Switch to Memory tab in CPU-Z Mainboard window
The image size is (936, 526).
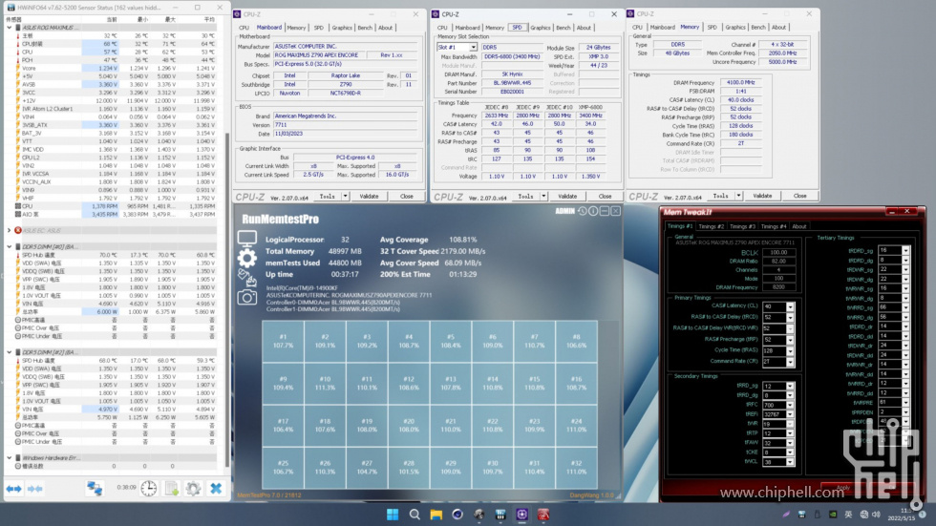click(296, 28)
